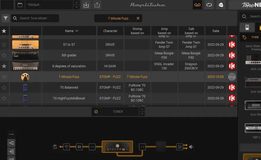Select the 5th grader amp thumbnail
The width and height of the screenshot is (261, 160).
pos(25,55)
